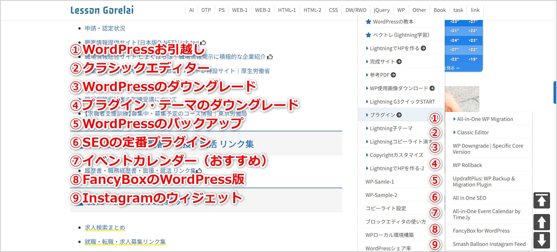The image size is (557, 252).
Task: Click the plain up arrow scroll button
Action: 541,222
